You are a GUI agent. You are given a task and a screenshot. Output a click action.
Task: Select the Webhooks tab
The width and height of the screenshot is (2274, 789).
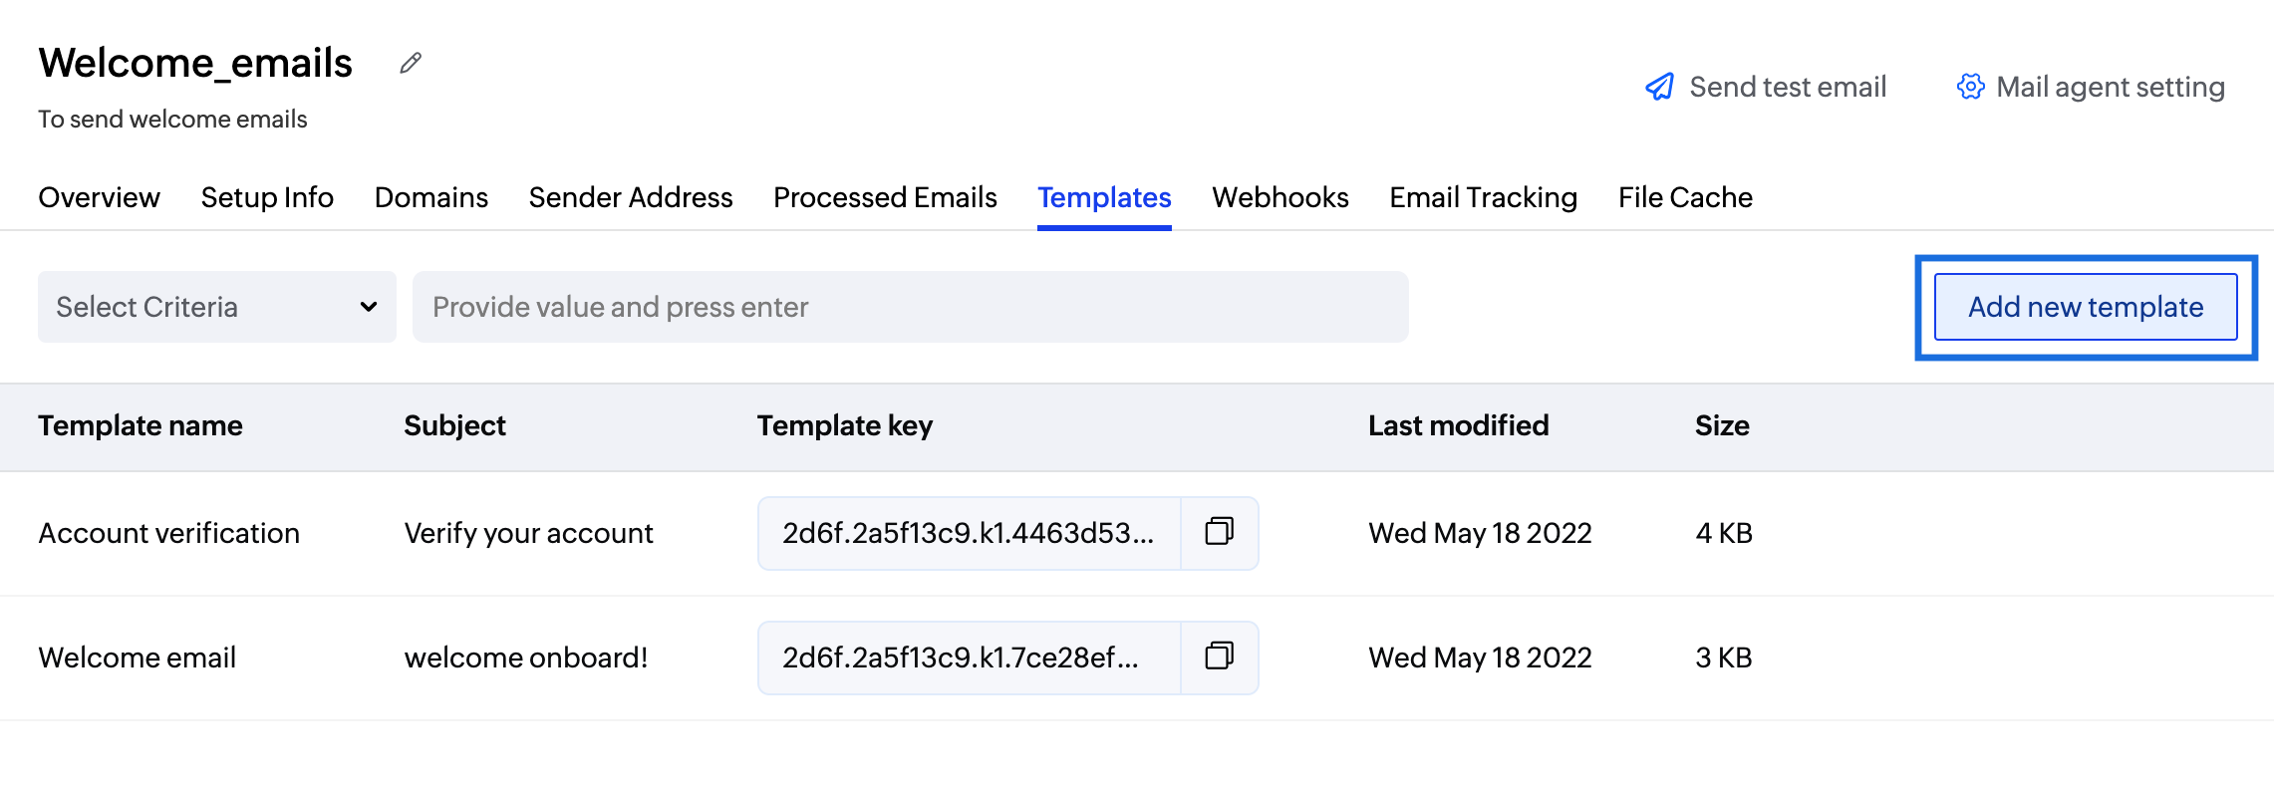(x=1279, y=197)
